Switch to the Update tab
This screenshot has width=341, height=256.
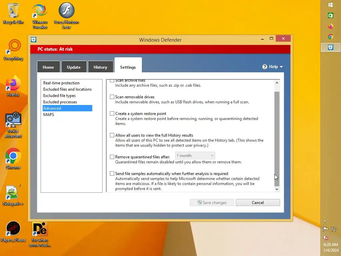pos(74,67)
